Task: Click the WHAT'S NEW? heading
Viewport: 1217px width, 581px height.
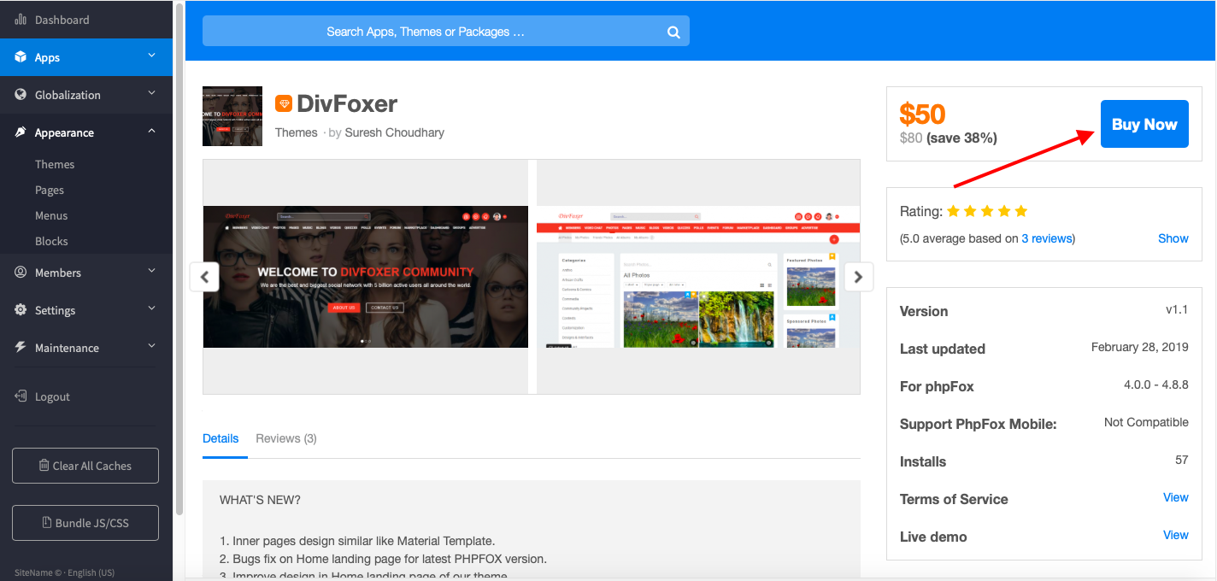Action: (260, 500)
